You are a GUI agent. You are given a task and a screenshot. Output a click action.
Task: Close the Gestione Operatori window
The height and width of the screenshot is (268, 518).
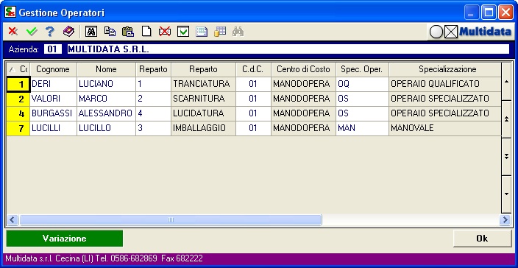tap(505, 13)
